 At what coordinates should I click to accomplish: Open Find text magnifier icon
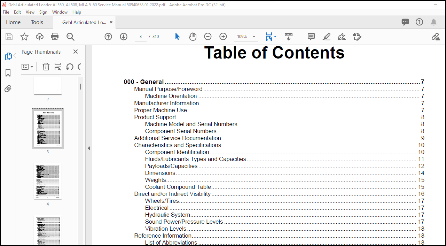pyautogui.click(x=70, y=37)
